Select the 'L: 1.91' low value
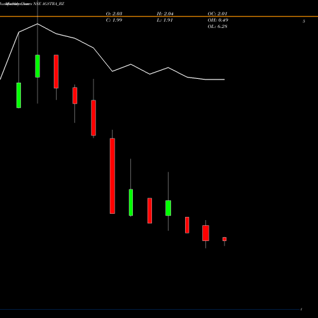 click(x=165, y=20)
